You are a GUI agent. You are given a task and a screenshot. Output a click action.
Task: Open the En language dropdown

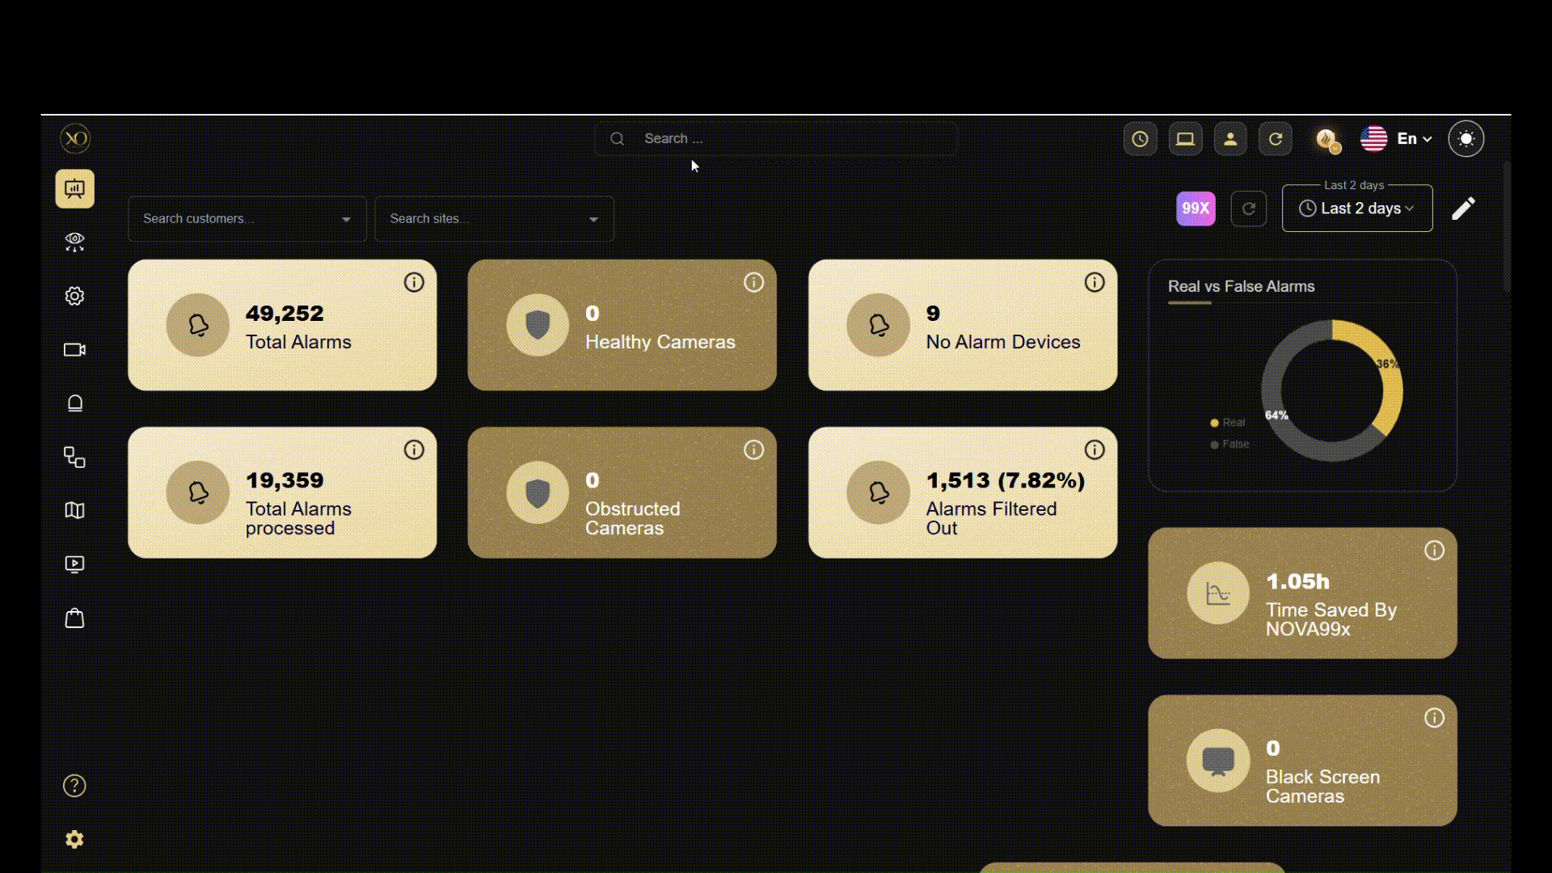(1415, 139)
